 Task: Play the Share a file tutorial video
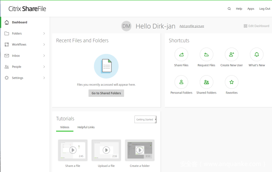click(73, 150)
